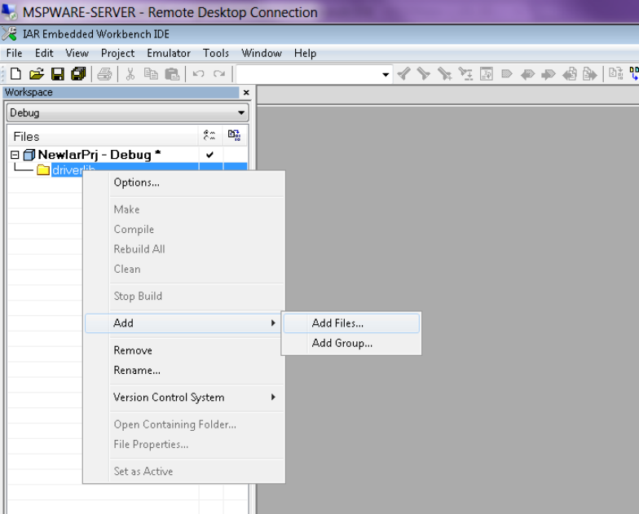Click the Undo arrow icon
This screenshot has width=639, height=514.
pyautogui.click(x=199, y=73)
